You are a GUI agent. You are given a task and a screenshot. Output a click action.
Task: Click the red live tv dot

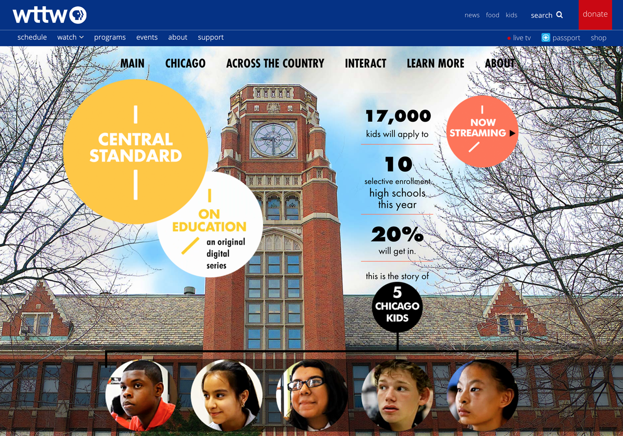(509, 38)
